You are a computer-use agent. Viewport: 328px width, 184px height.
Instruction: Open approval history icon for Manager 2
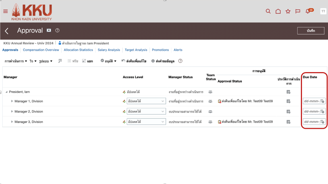point(288,112)
